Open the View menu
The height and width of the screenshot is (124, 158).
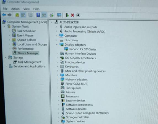point(26,9)
